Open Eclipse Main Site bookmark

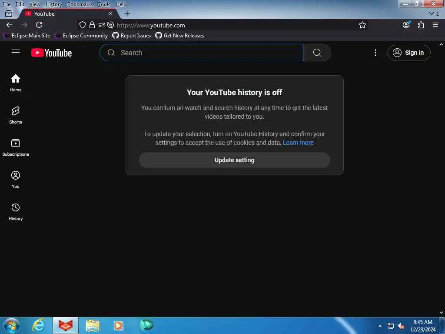(x=27, y=36)
